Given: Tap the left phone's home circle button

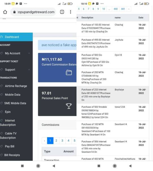Looking at the screenshot, I should (x=38, y=166).
